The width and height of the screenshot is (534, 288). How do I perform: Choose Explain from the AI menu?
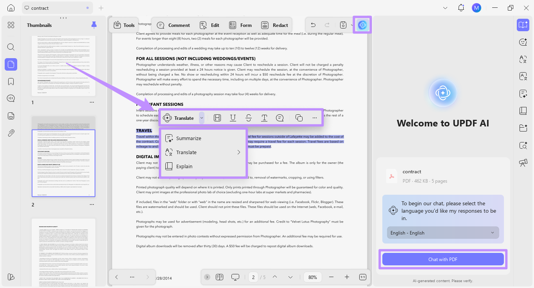pyautogui.click(x=203, y=166)
